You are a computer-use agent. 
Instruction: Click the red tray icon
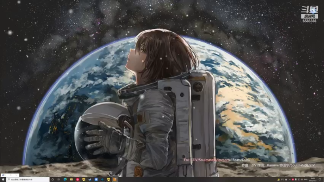pos(293,180)
